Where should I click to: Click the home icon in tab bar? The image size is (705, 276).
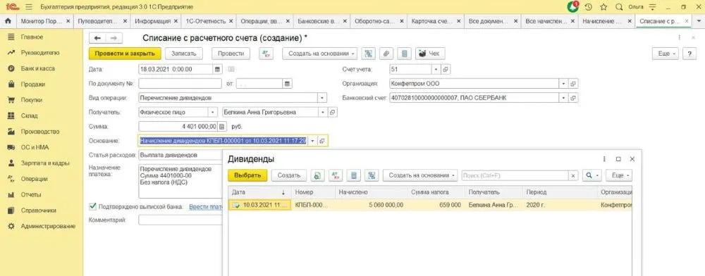pos(8,21)
